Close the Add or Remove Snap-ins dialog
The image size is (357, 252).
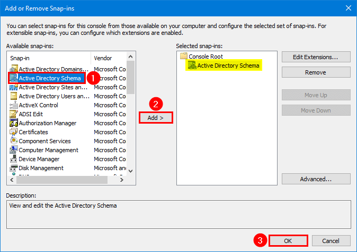pos(349,8)
